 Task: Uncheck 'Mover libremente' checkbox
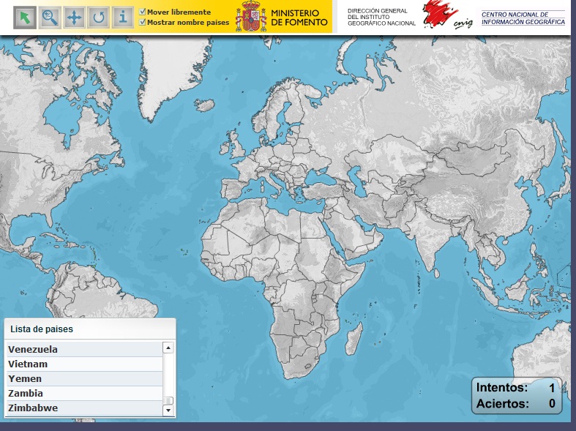coord(143,12)
